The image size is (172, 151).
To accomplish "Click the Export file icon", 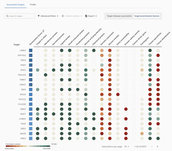I will [x=86, y=16].
